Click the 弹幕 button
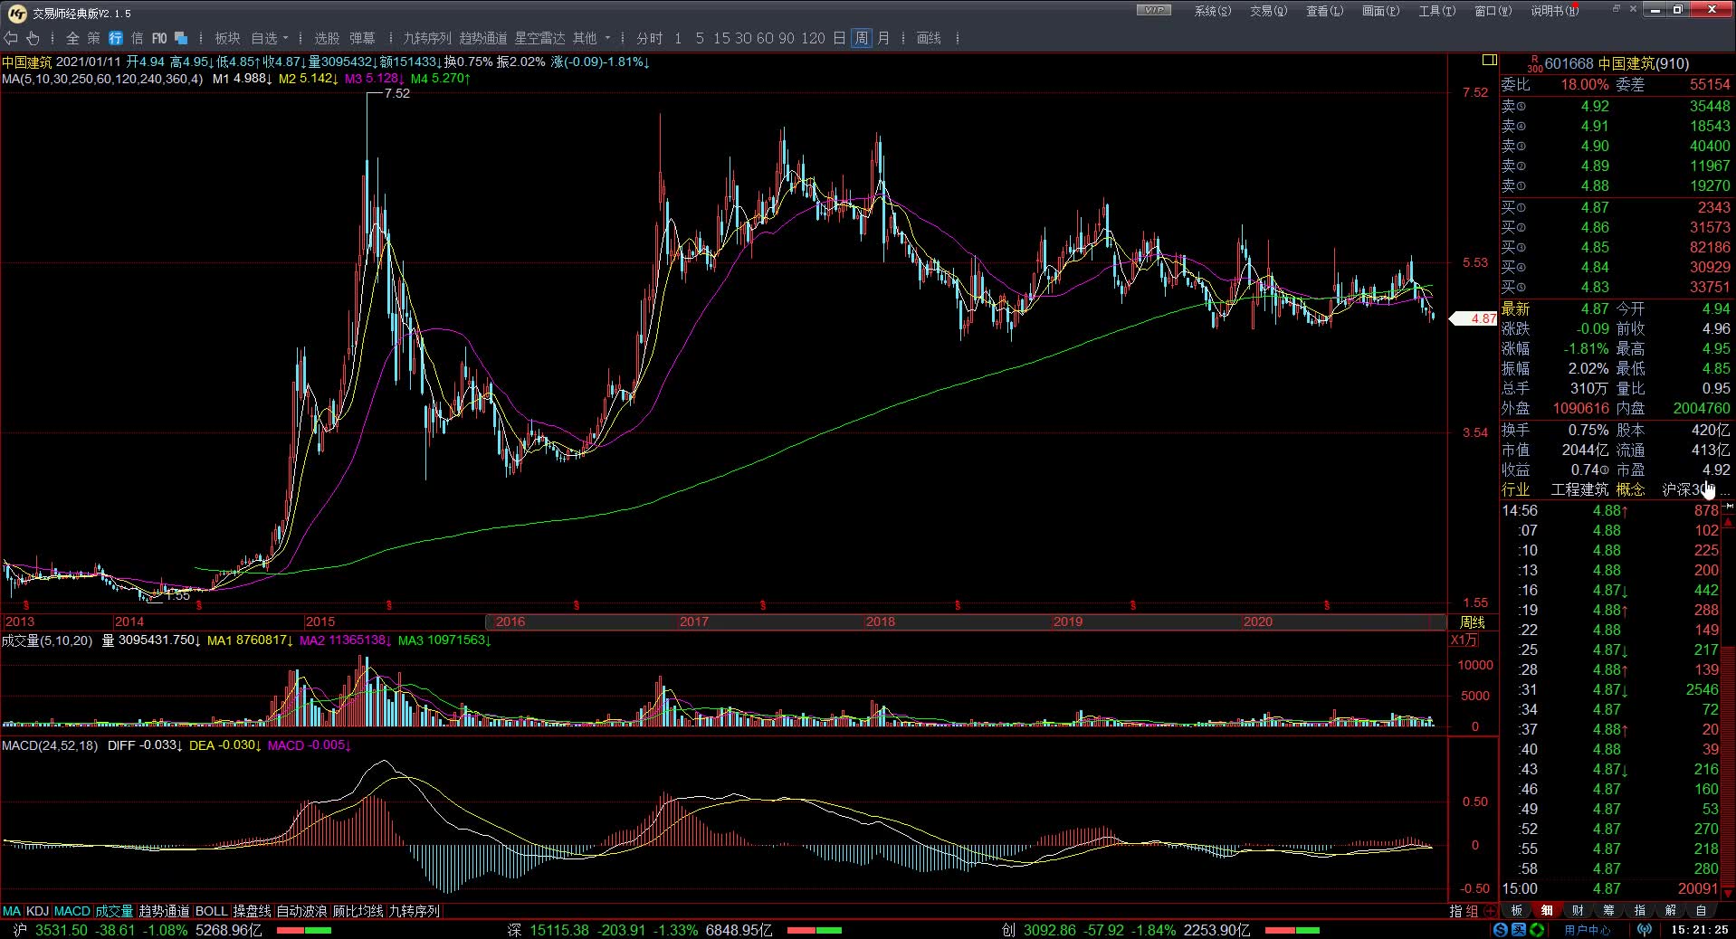1736x939 pixels. [x=362, y=38]
